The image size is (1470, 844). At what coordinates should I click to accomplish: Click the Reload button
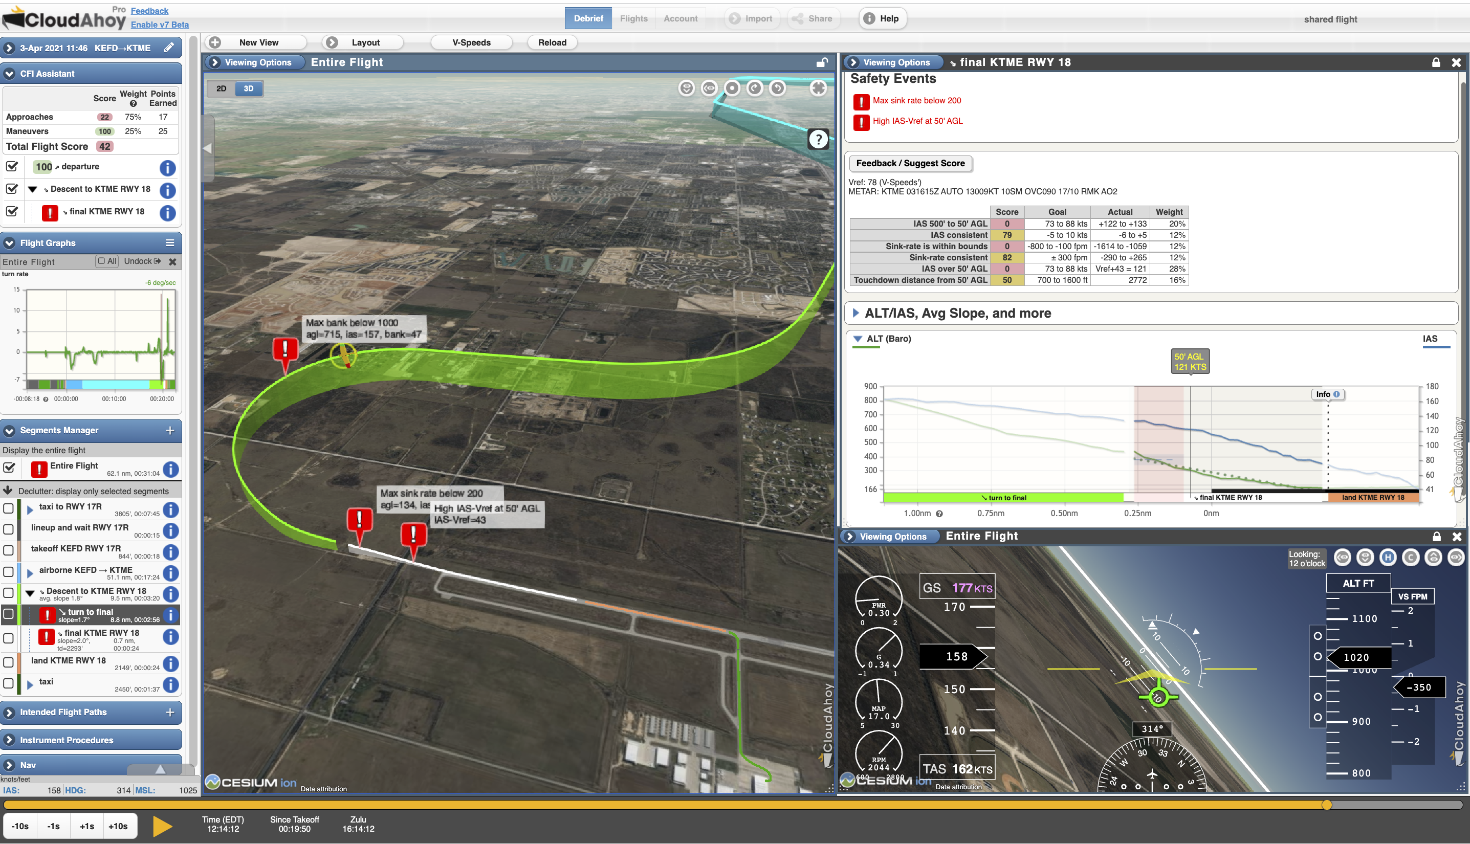(x=552, y=42)
